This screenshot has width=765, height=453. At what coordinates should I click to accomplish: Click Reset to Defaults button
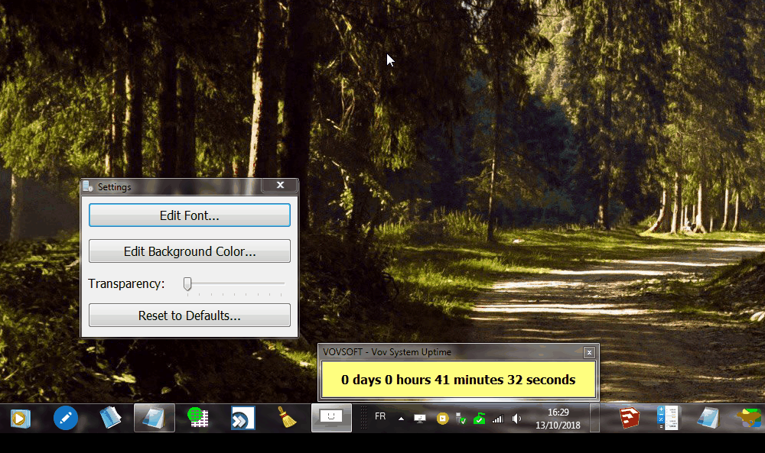coord(189,315)
